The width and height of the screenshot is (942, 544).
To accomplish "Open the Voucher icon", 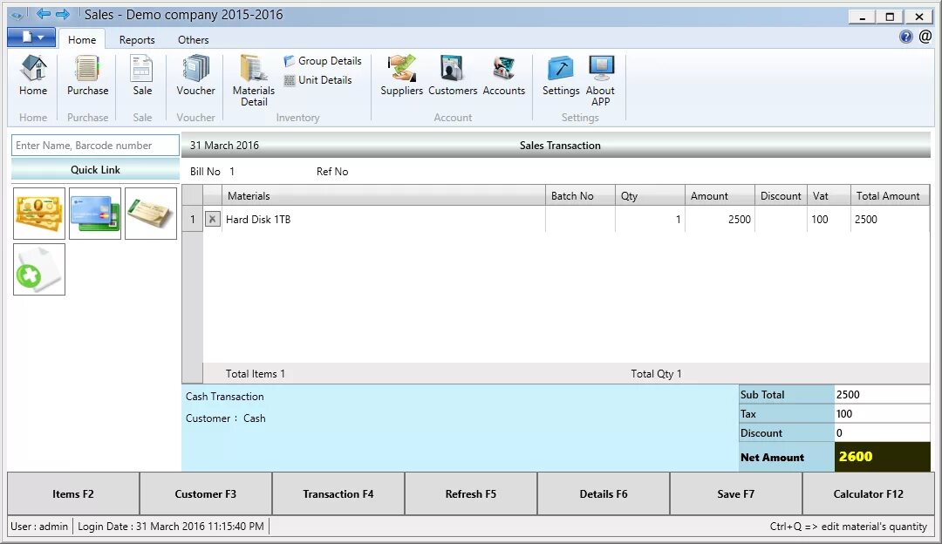I will [x=195, y=75].
